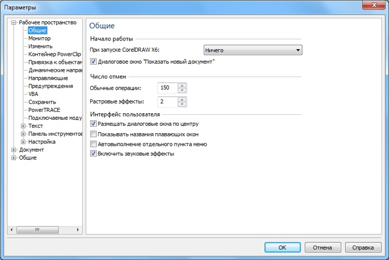Image resolution: width=389 pixels, height=260 pixels.
Task: Open the Сохранить settings page
Action: coord(42,102)
